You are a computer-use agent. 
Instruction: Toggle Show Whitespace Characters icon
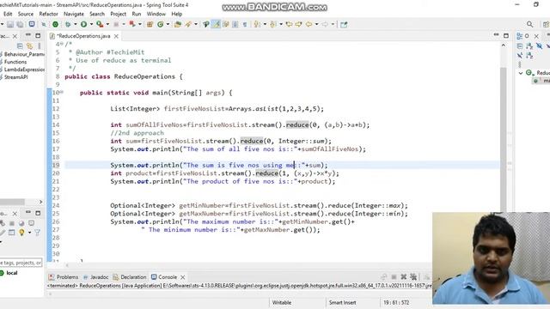pos(245,24)
